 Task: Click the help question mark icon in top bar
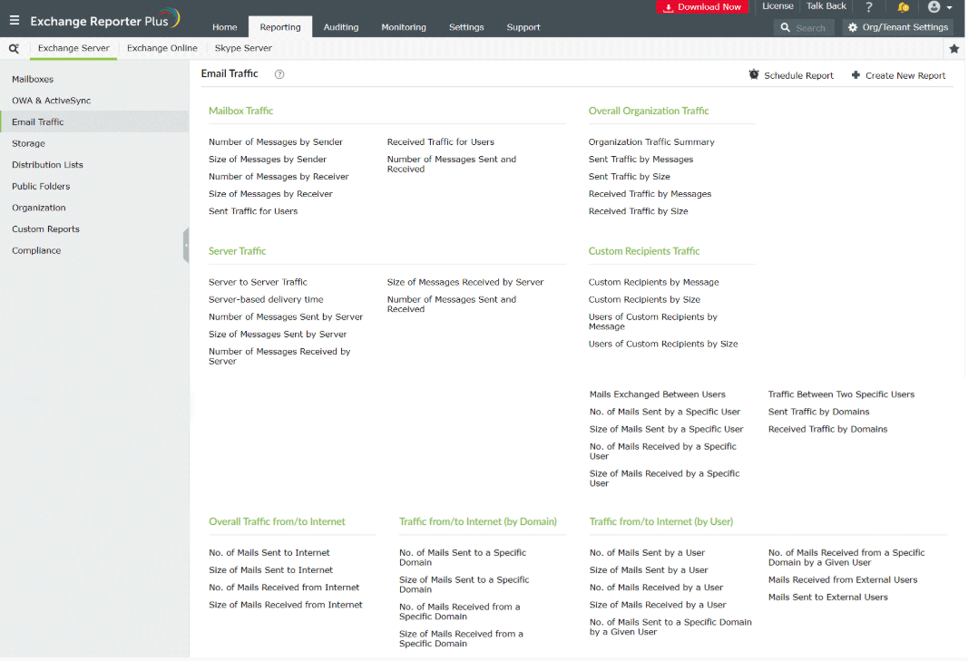[869, 7]
